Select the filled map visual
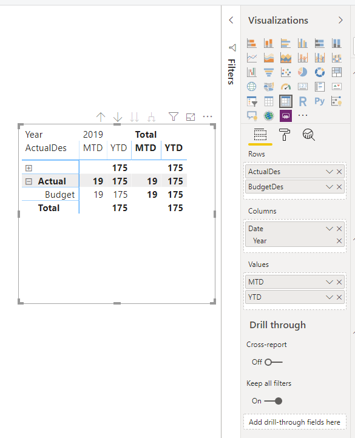Viewport: 355px width, 438px height. [x=269, y=87]
